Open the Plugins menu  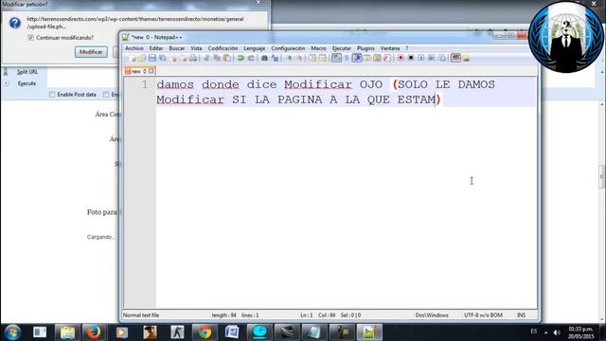tap(365, 48)
